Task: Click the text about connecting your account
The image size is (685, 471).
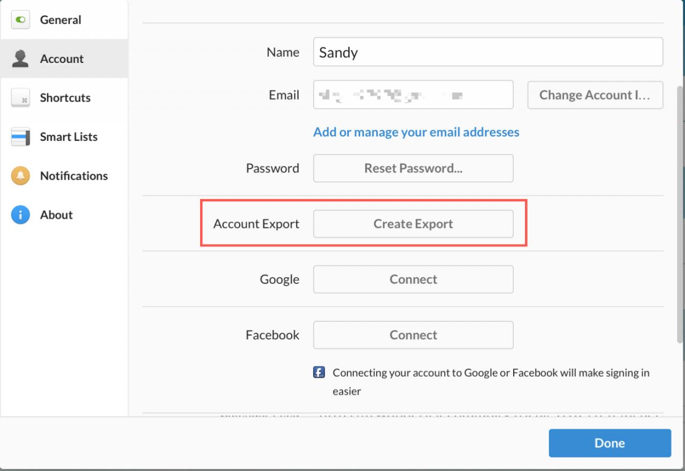Action: click(x=491, y=382)
